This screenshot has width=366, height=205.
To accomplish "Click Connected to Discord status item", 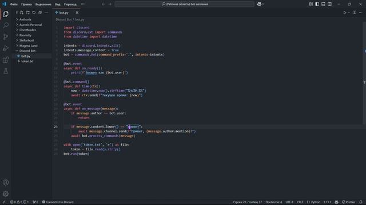I will point(58,202).
